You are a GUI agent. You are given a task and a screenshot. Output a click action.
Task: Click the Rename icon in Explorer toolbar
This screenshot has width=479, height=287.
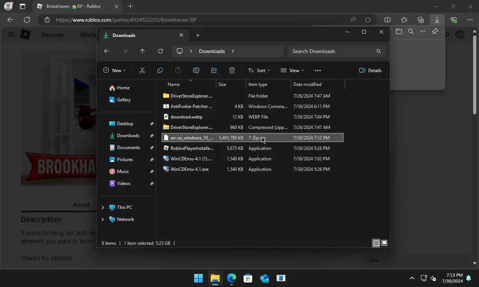pyautogui.click(x=196, y=70)
